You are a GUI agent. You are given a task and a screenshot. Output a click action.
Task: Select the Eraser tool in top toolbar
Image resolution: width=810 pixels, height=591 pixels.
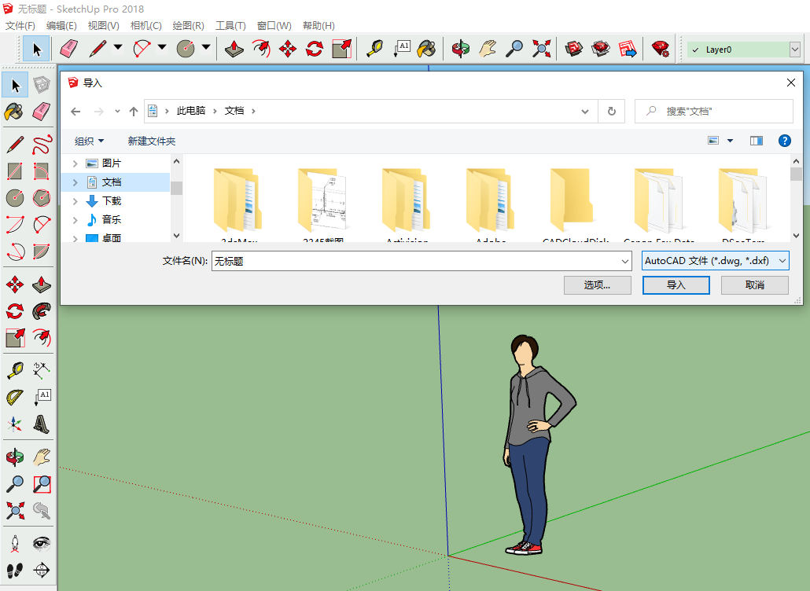tap(68, 49)
